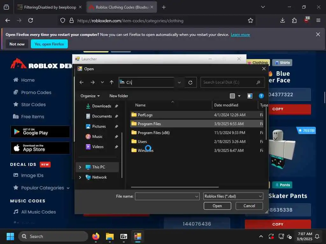Go up one folder level
The image size is (326, 244).
(x=112, y=82)
